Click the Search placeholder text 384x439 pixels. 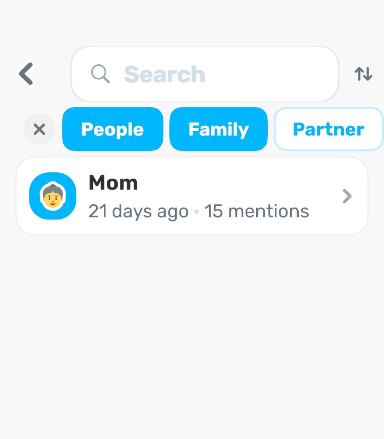coord(165,75)
